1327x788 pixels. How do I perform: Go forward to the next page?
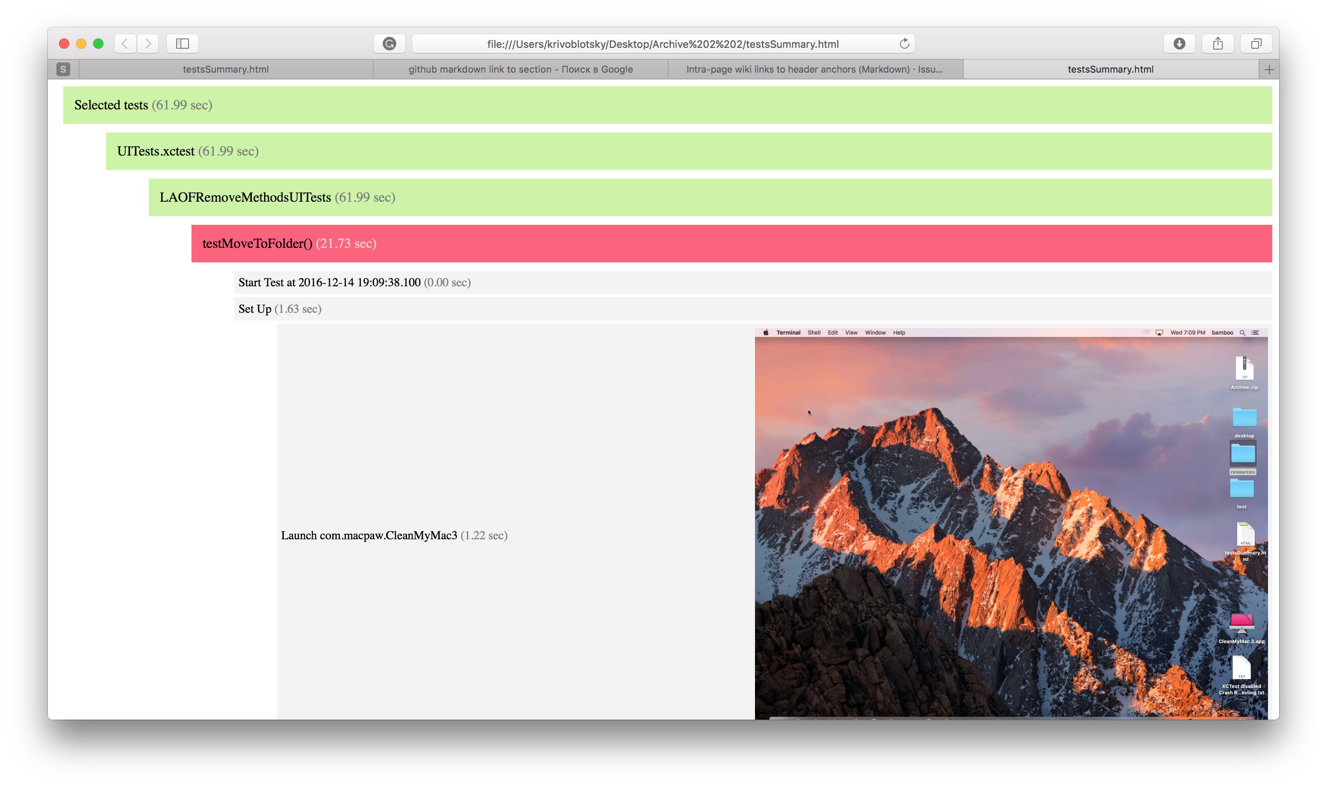click(x=148, y=44)
